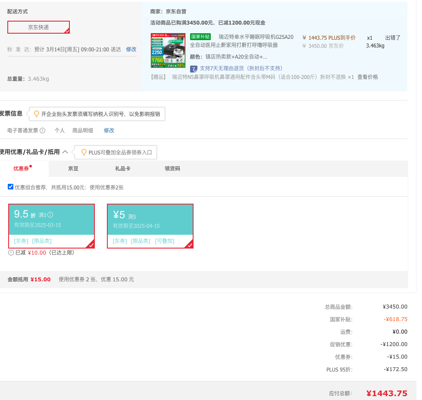422x400 pixels.
Task: Click 国家补贴 -¥618.75 value
Action: (395, 319)
